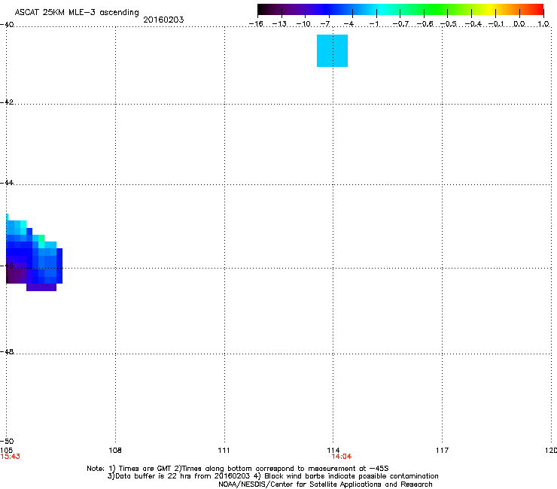
Task: Click the 114 longitude label
Action: [x=333, y=451]
